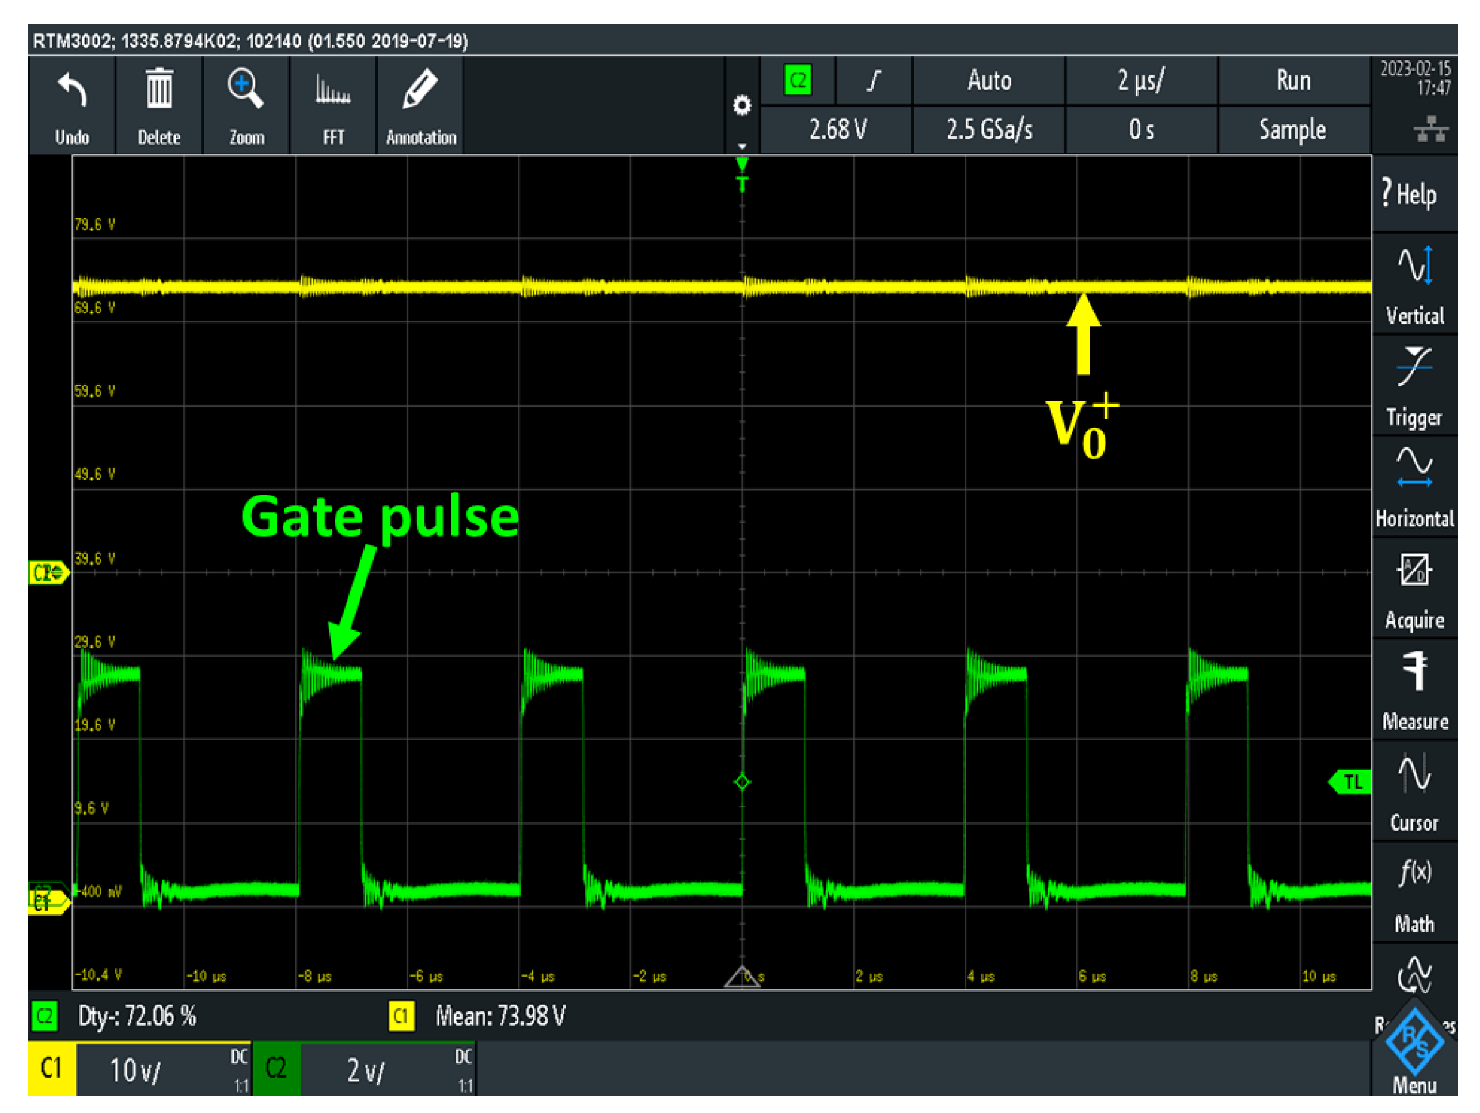Select the TL trigger level marker
Image resolution: width=1480 pixels, height=1113 pixels.
[1352, 782]
